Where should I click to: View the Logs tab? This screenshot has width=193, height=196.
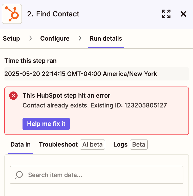pos(120,145)
